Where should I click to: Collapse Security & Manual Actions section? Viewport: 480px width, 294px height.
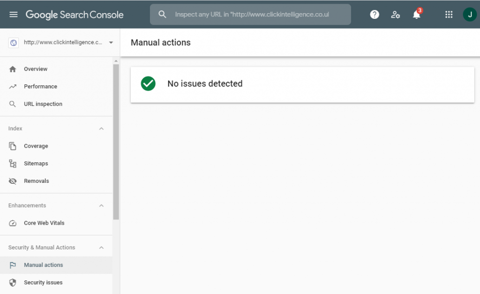tap(101, 247)
